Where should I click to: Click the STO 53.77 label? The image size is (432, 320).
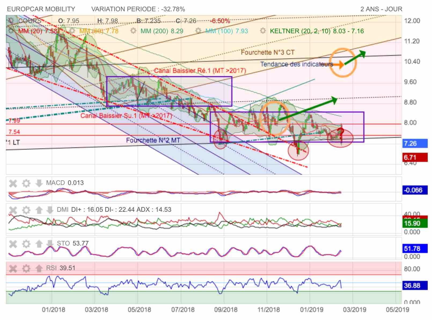(x=73, y=243)
